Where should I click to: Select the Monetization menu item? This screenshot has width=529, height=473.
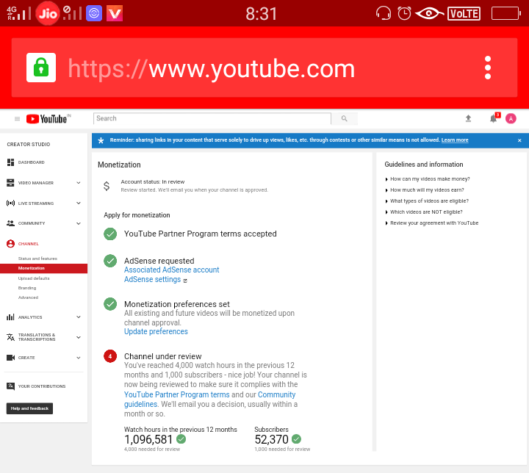coord(43,268)
